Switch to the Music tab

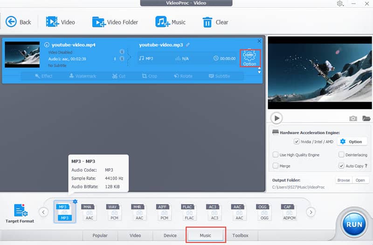(x=205, y=235)
